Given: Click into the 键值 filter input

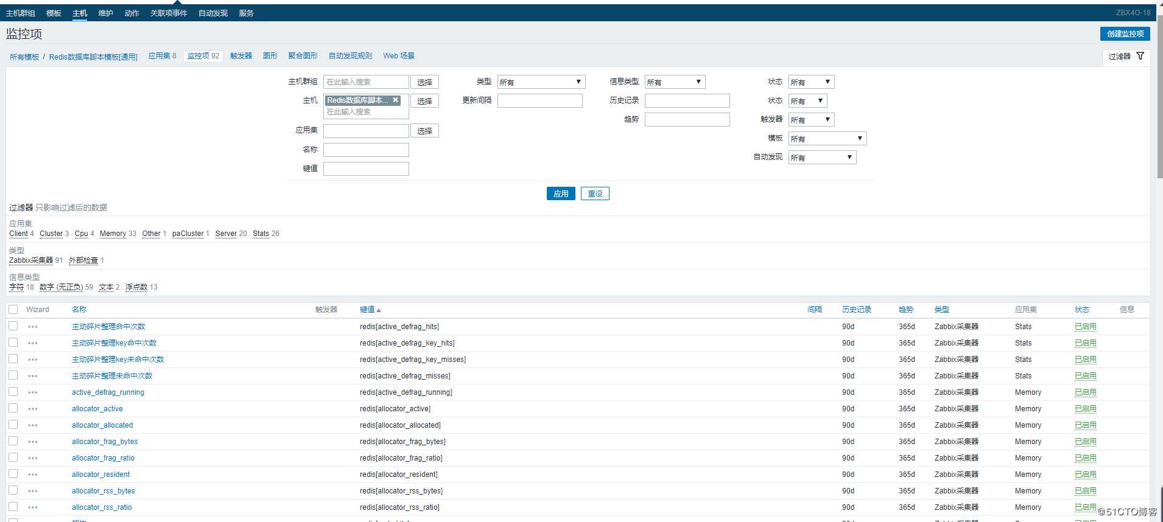Looking at the screenshot, I should point(366,169).
